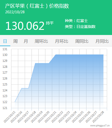Open the 月 monthly tab

(26, 41)
